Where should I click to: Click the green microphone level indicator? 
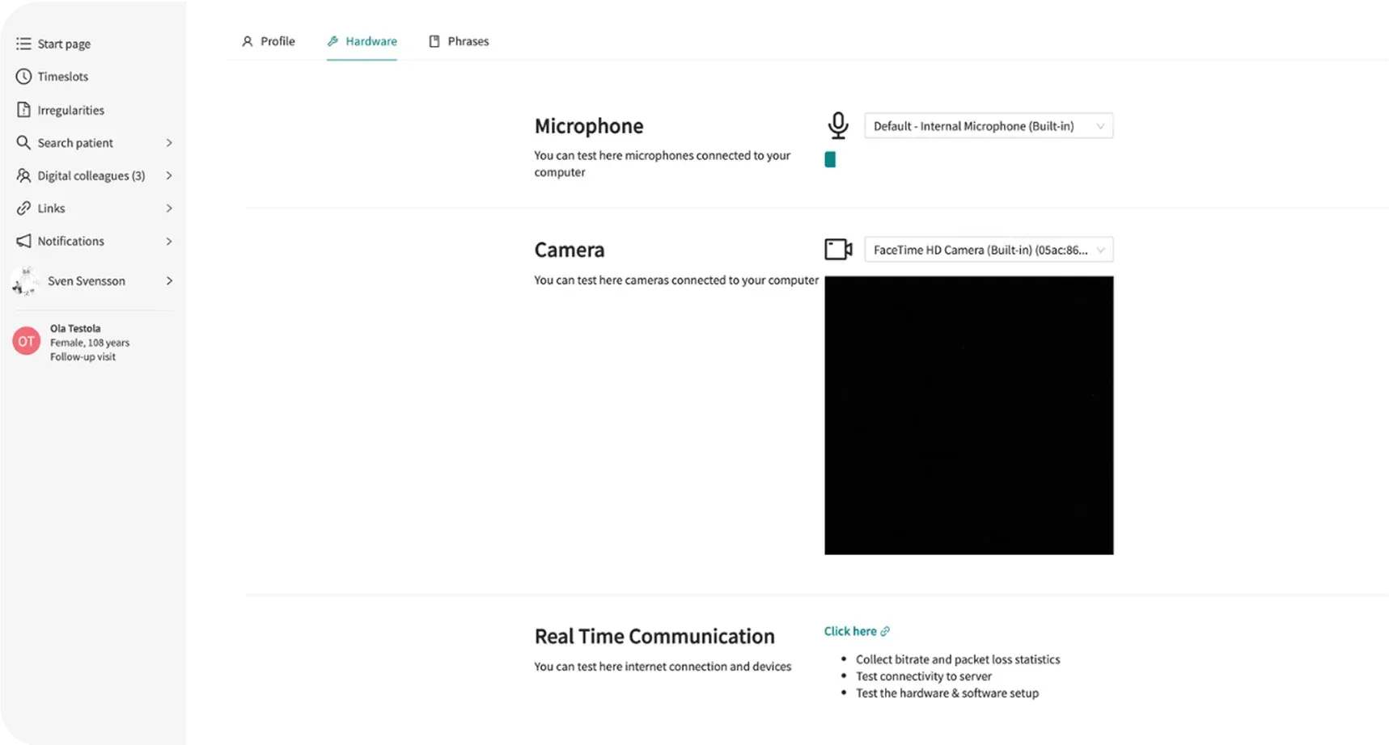click(830, 160)
